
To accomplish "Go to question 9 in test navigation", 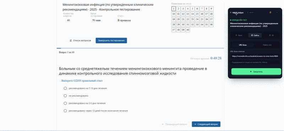I will point(211,8).
